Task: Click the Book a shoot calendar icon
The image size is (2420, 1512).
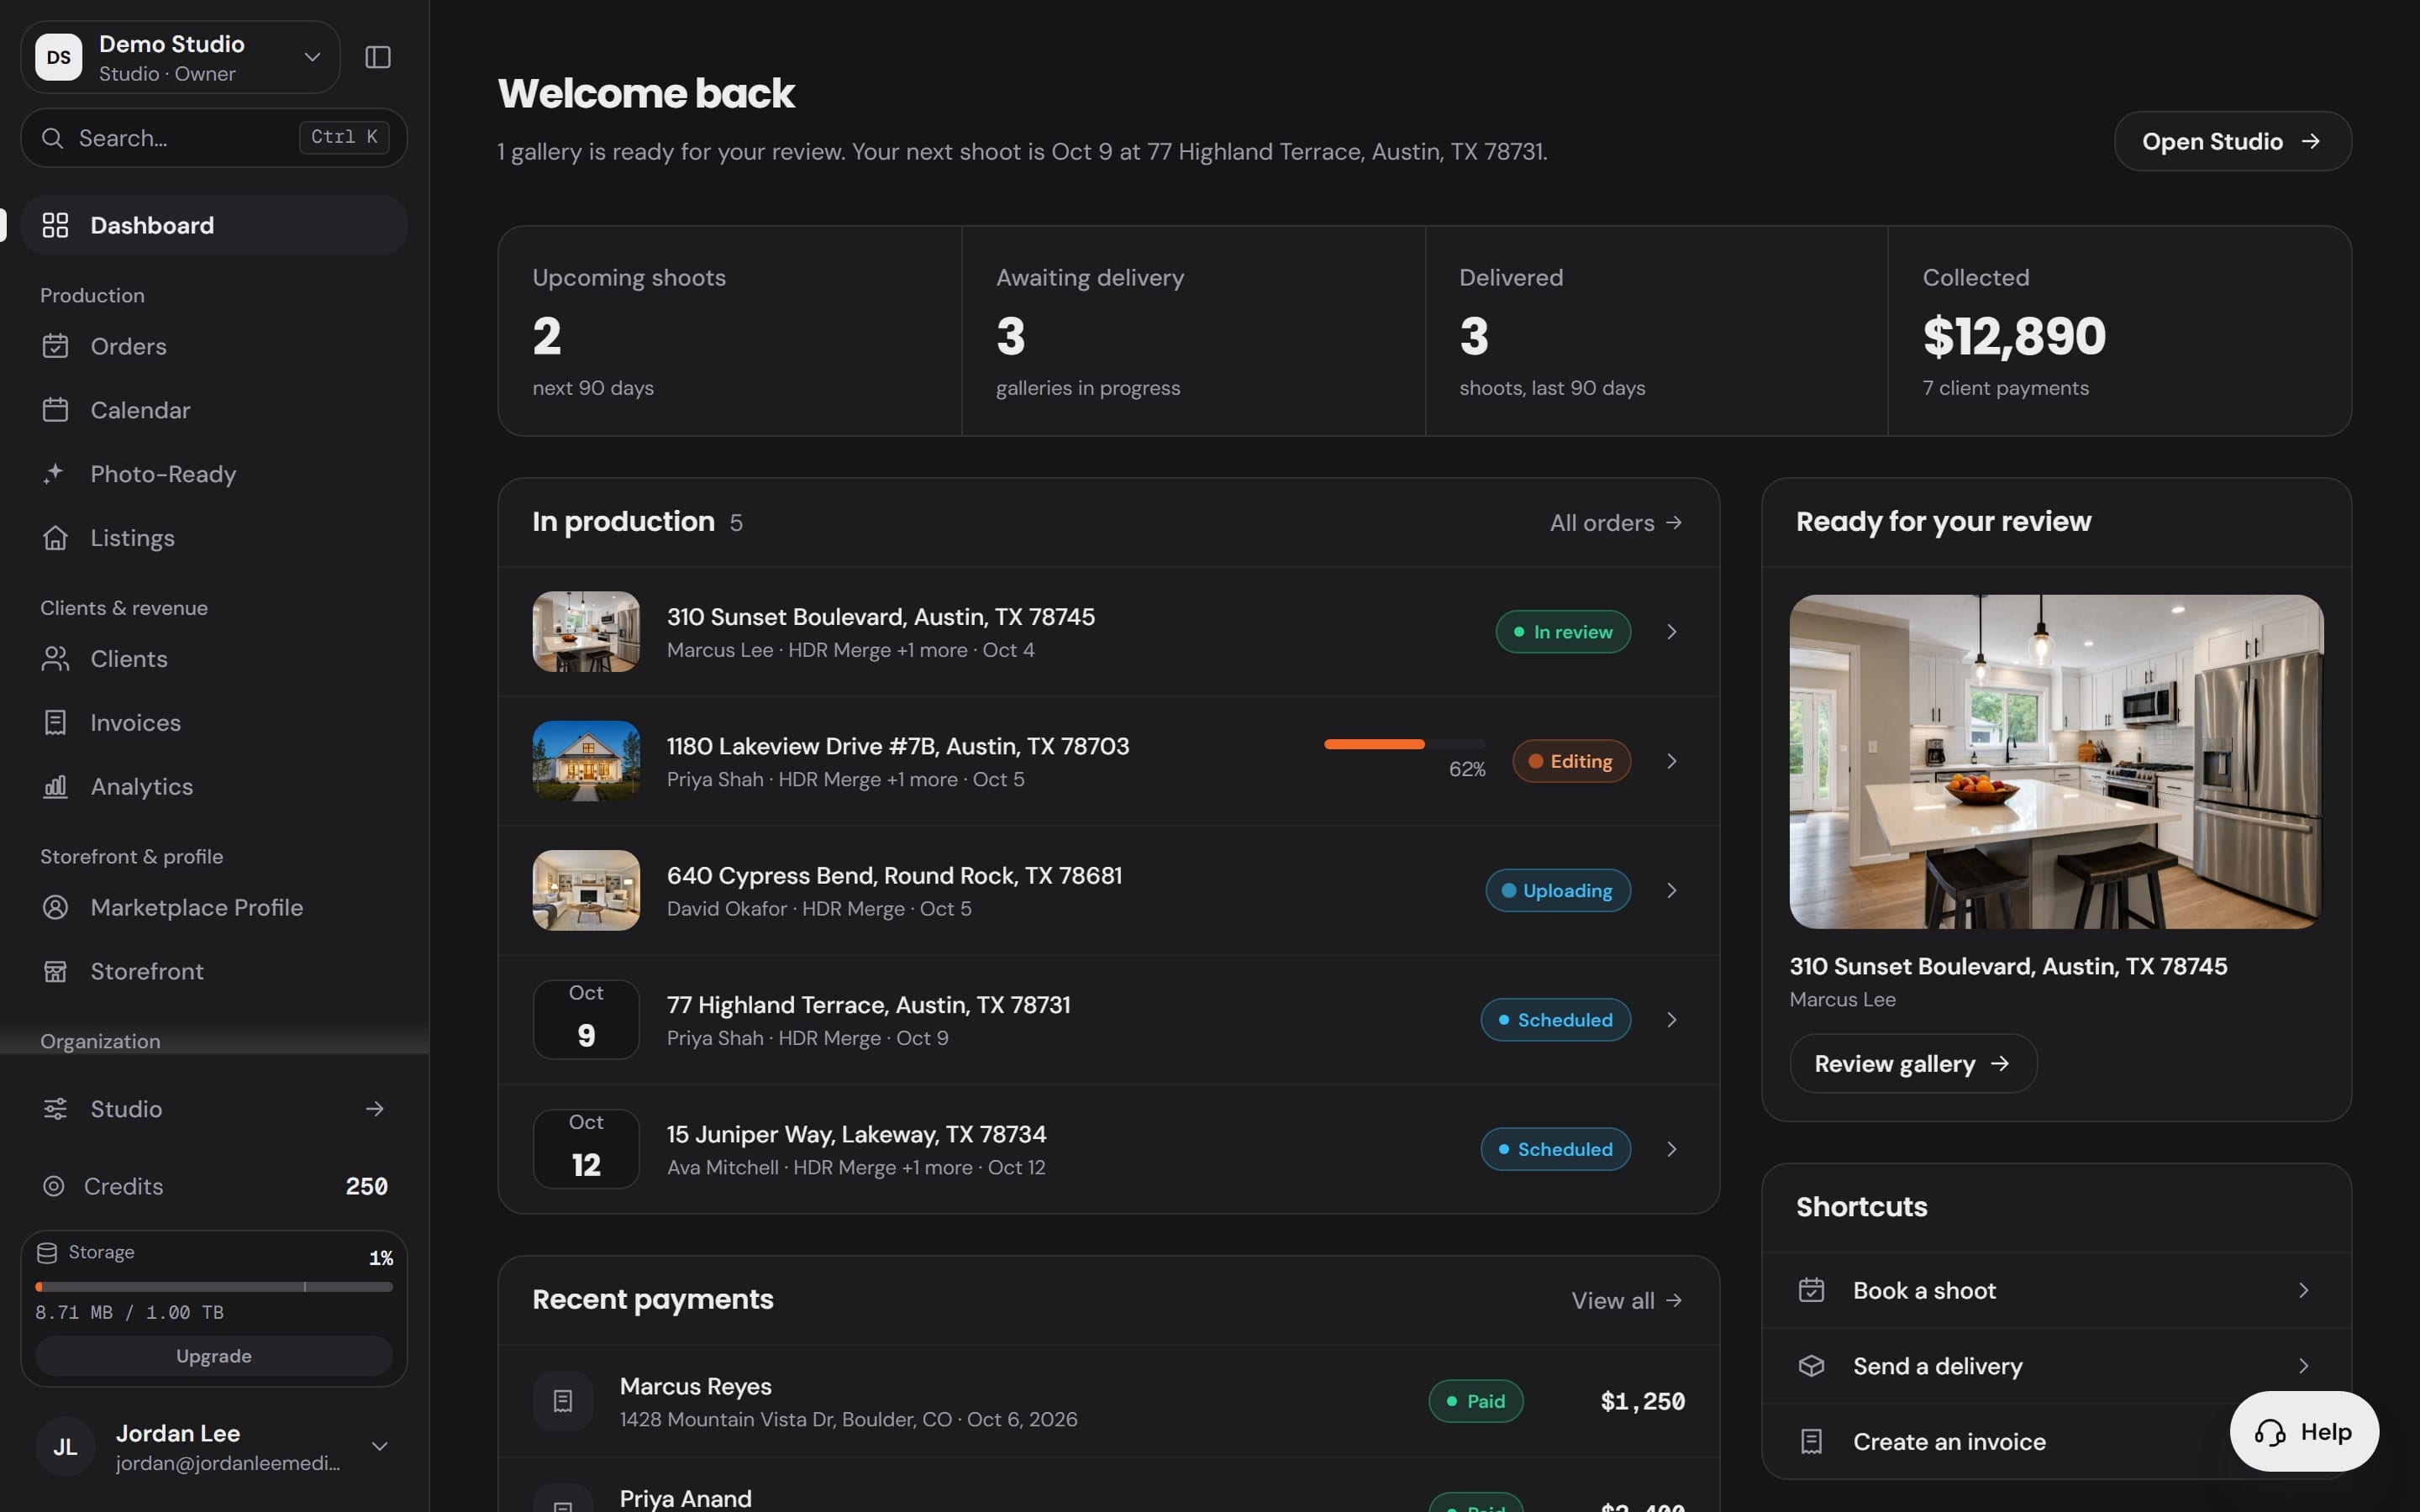Action: pyautogui.click(x=1811, y=1290)
